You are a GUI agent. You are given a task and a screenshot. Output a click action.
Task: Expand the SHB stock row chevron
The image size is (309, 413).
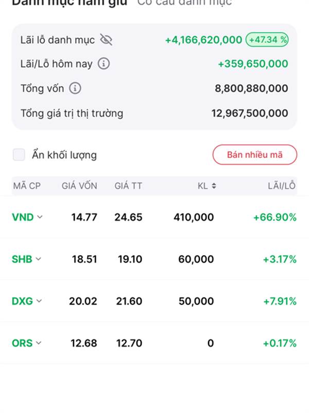(38, 259)
